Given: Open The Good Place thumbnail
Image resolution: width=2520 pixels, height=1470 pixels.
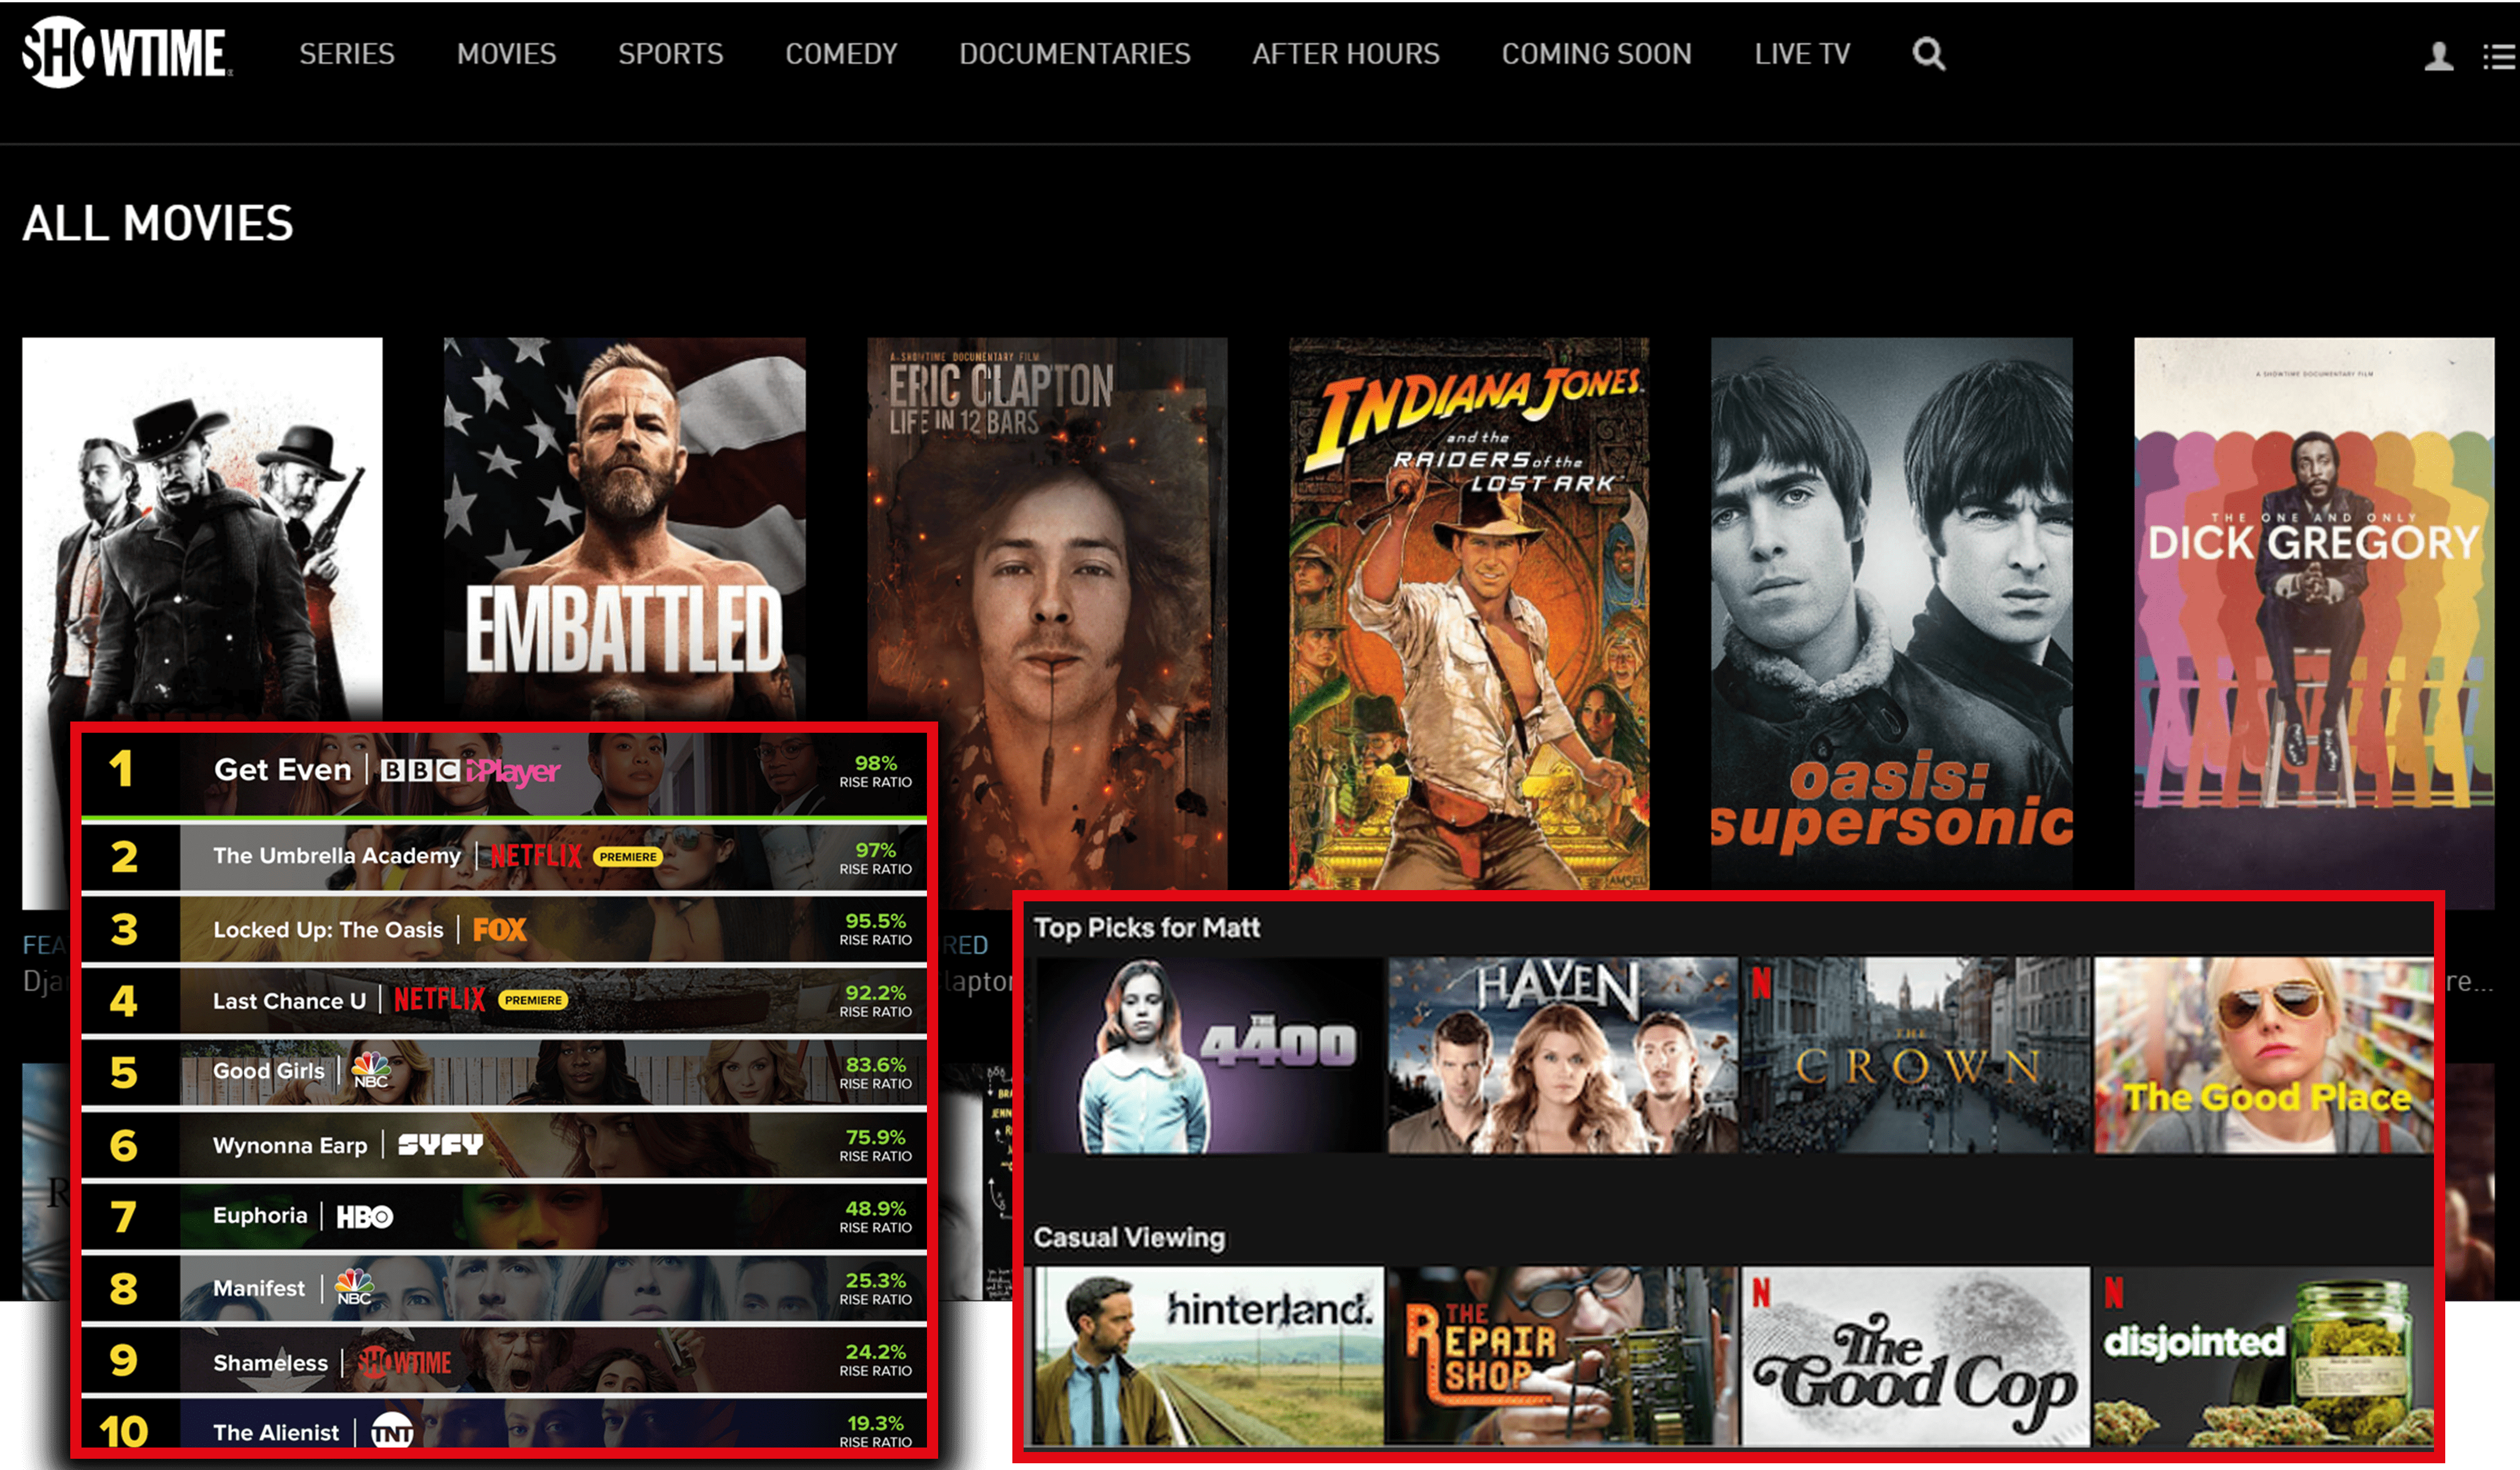Looking at the screenshot, I should coord(2264,1055).
